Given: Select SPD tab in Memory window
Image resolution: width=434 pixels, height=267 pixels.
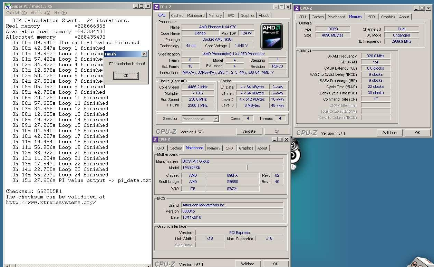Looking at the screenshot, I should 372,17.
